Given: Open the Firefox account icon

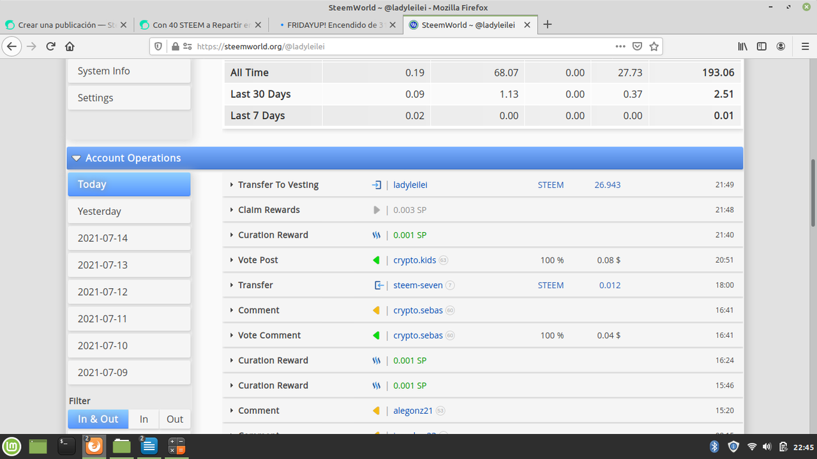Looking at the screenshot, I should [781, 47].
